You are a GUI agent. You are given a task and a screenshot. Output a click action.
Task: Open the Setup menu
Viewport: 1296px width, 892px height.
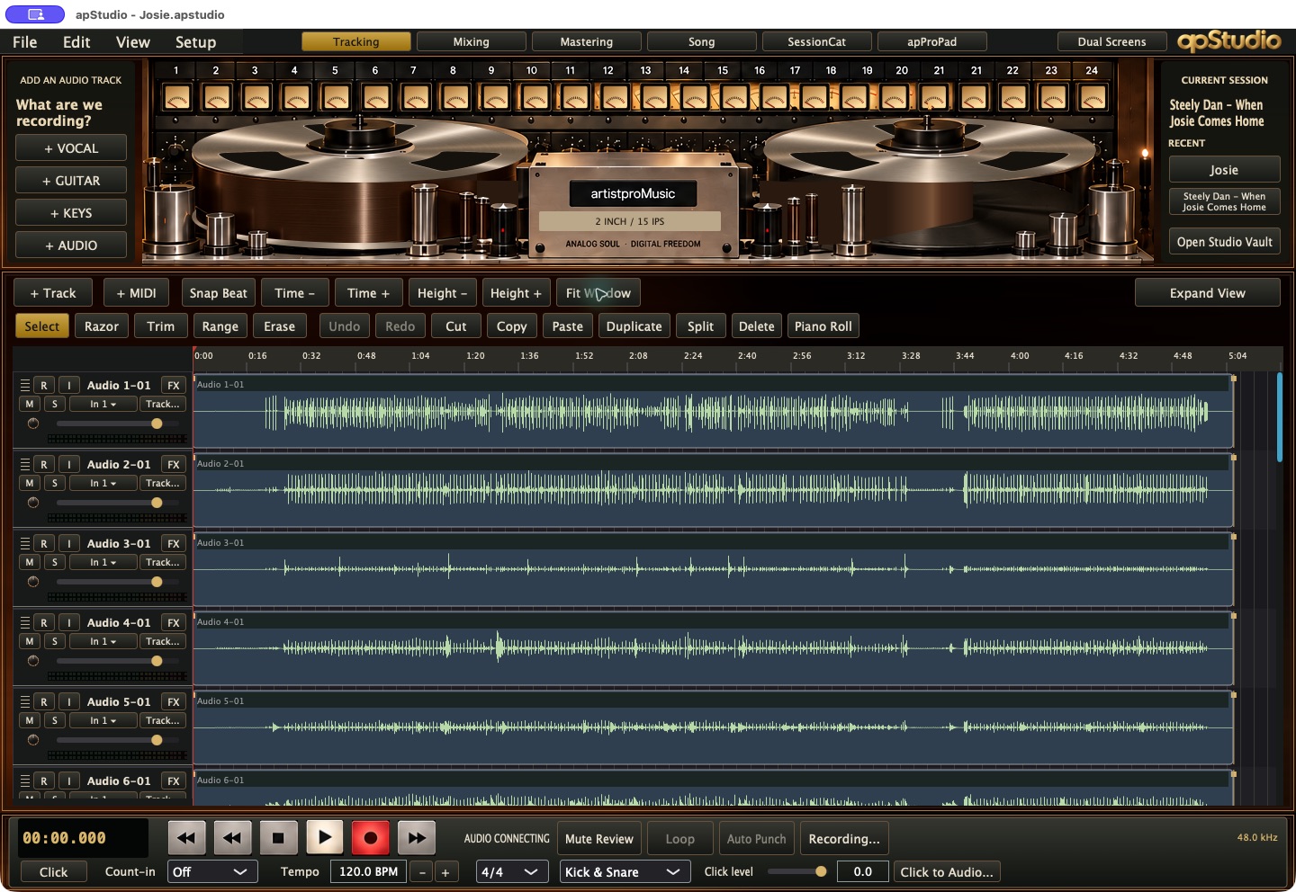(195, 41)
